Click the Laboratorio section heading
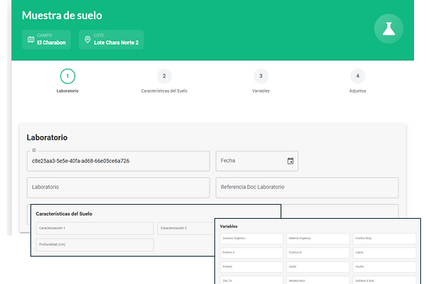Viewport: 426px width, 284px height. point(47,137)
